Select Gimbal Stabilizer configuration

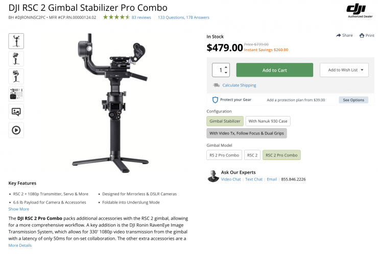pyautogui.click(x=224, y=121)
